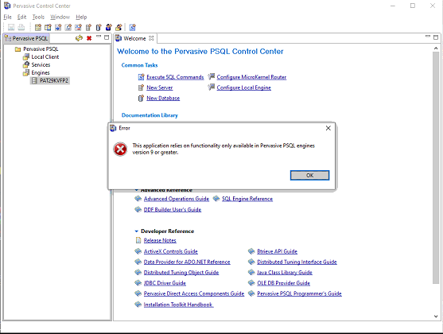Open the OLE DB Provider Guide link

point(283,283)
